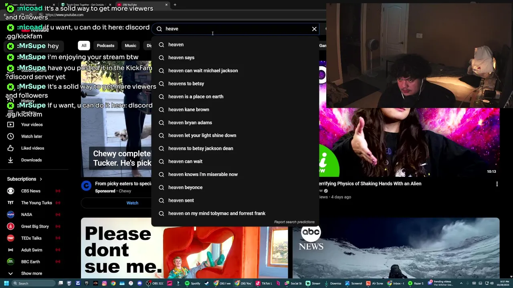The height and width of the screenshot is (288, 513).
Task: Open NASA channel avatar
Action: pos(11,215)
